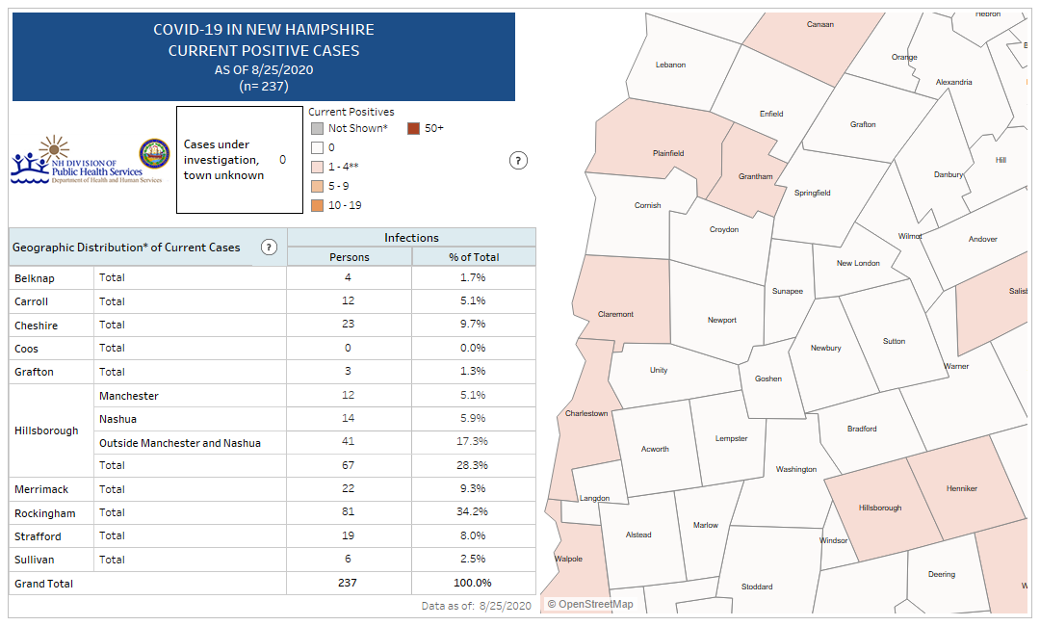Select the '50+' dark red legend swatch
The width and height of the screenshot is (1040, 626).
click(412, 128)
